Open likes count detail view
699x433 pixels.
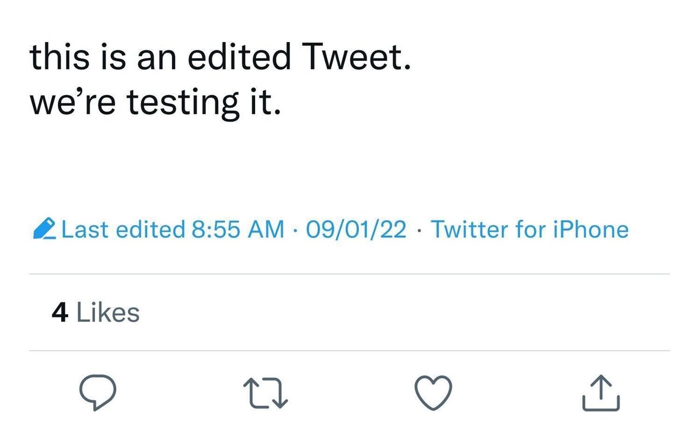pyautogui.click(x=95, y=312)
